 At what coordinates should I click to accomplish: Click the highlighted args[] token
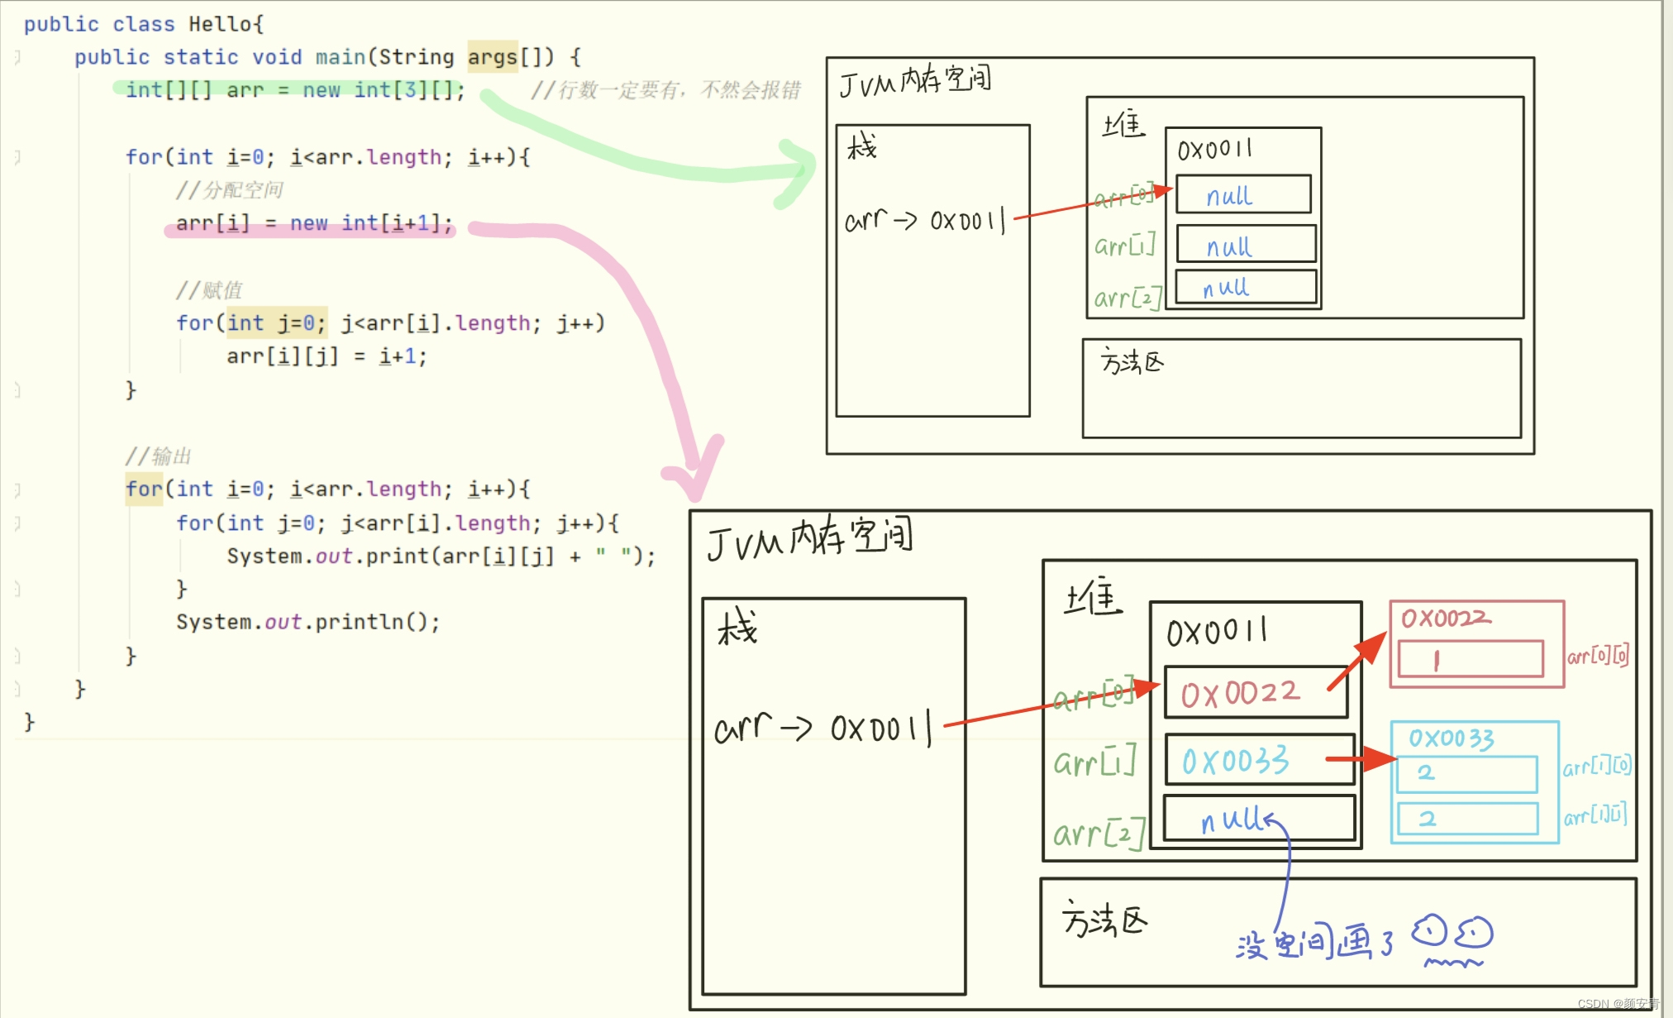pos(493,56)
